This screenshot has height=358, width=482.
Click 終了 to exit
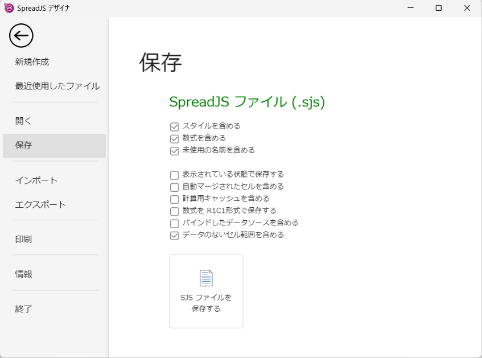tap(23, 309)
